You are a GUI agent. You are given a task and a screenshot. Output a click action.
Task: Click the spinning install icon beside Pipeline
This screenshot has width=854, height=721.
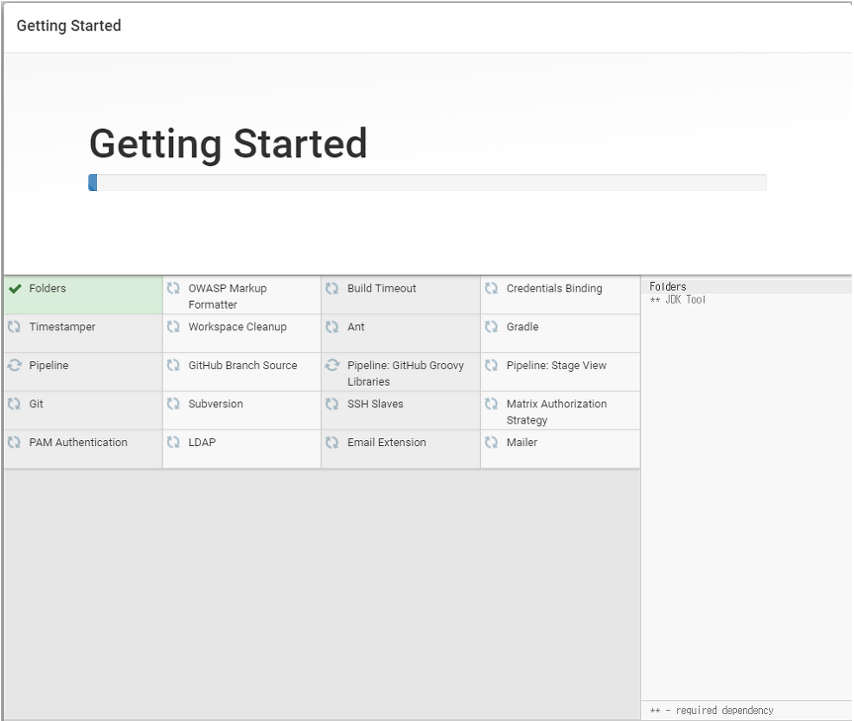pyautogui.click(x=14, y=365)
